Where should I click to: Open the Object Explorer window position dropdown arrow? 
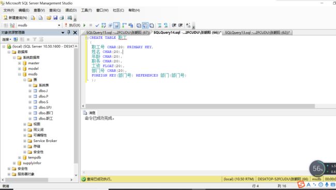coord(63,33)
